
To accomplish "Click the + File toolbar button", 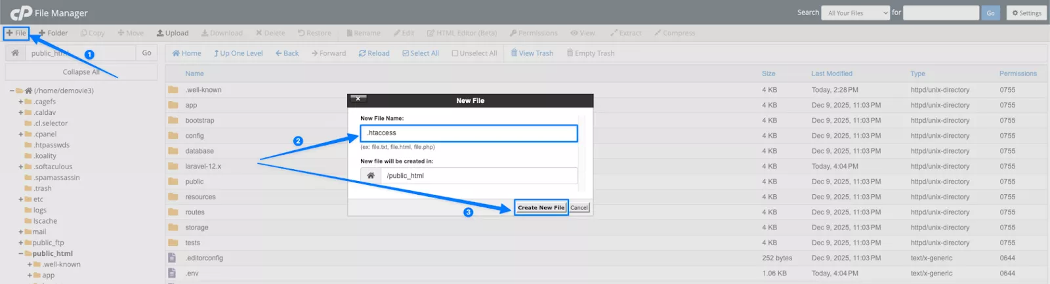I will [16, 33].
